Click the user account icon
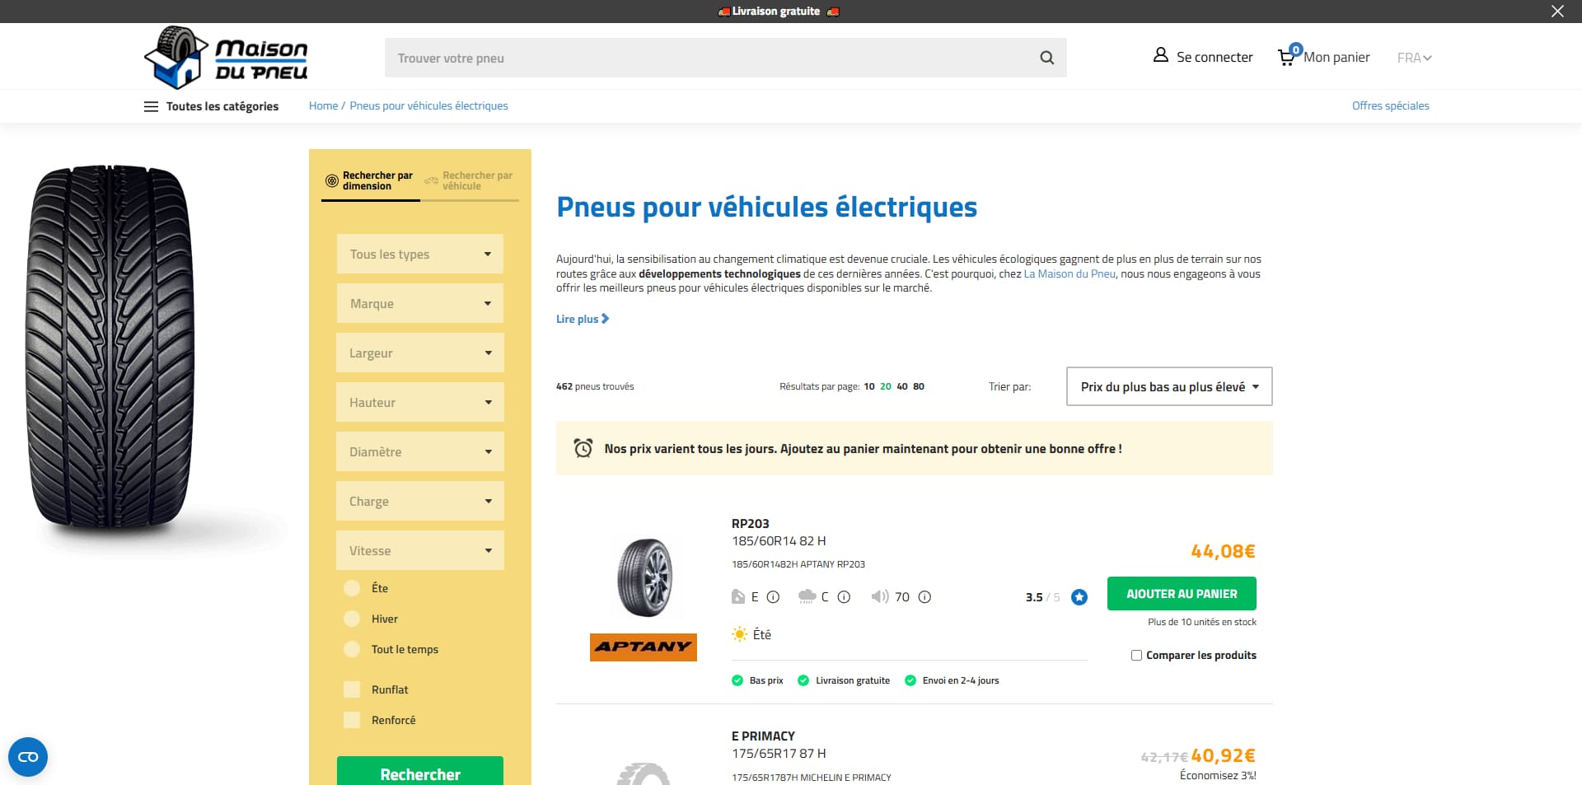This screenshot has height=785, width=1582. click(x=1160, y=55)
